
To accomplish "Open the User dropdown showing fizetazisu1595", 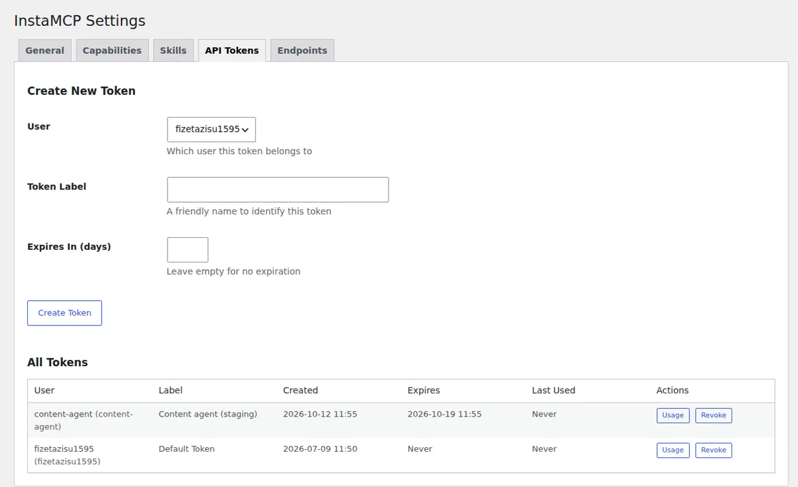I will point(211,130).
